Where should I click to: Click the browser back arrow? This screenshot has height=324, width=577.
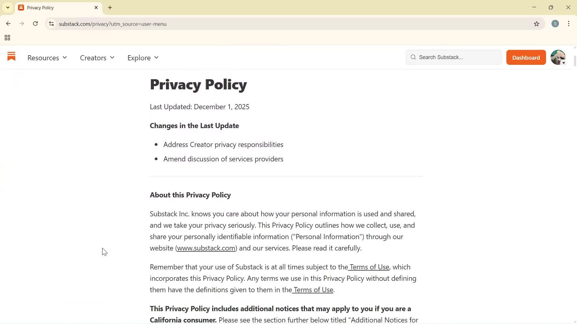click(8, 24)
